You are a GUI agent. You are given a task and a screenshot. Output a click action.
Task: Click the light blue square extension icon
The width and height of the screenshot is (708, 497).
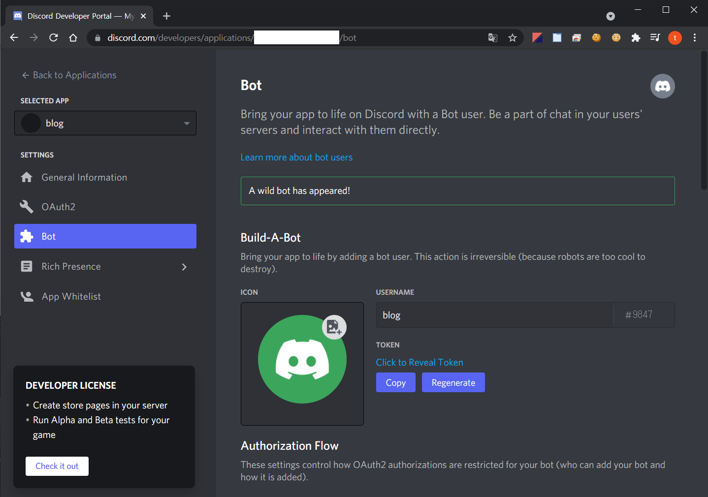(557, 38)
